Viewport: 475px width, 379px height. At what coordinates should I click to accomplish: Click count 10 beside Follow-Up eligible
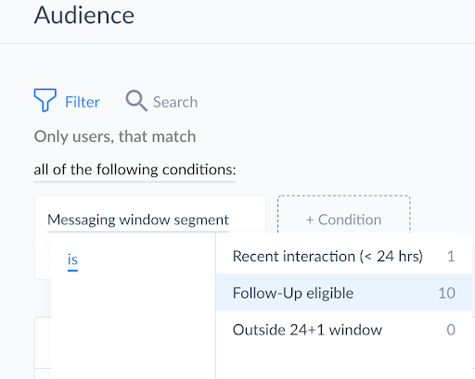tap(447, 293)
